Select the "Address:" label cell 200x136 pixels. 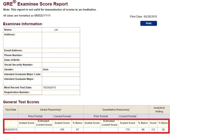[23, 40]
